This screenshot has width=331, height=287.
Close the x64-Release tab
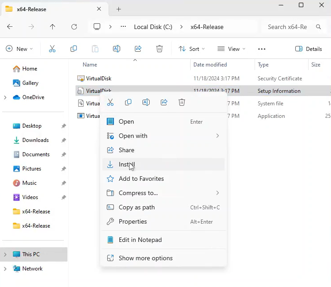99,9
